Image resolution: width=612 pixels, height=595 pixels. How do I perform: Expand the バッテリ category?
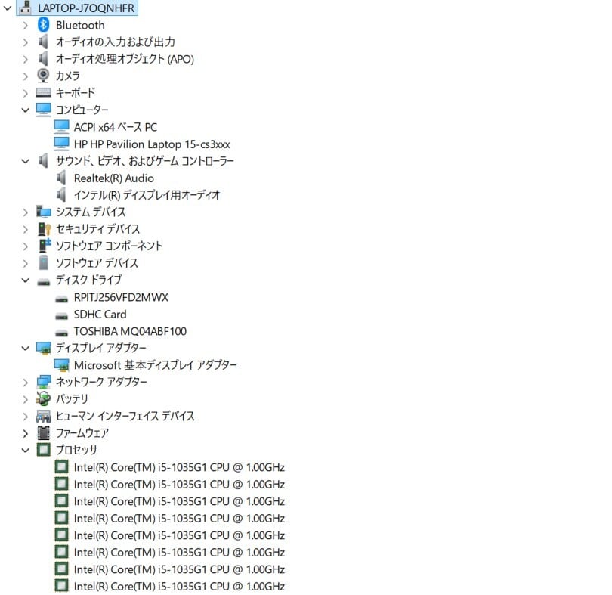point(26,399)
